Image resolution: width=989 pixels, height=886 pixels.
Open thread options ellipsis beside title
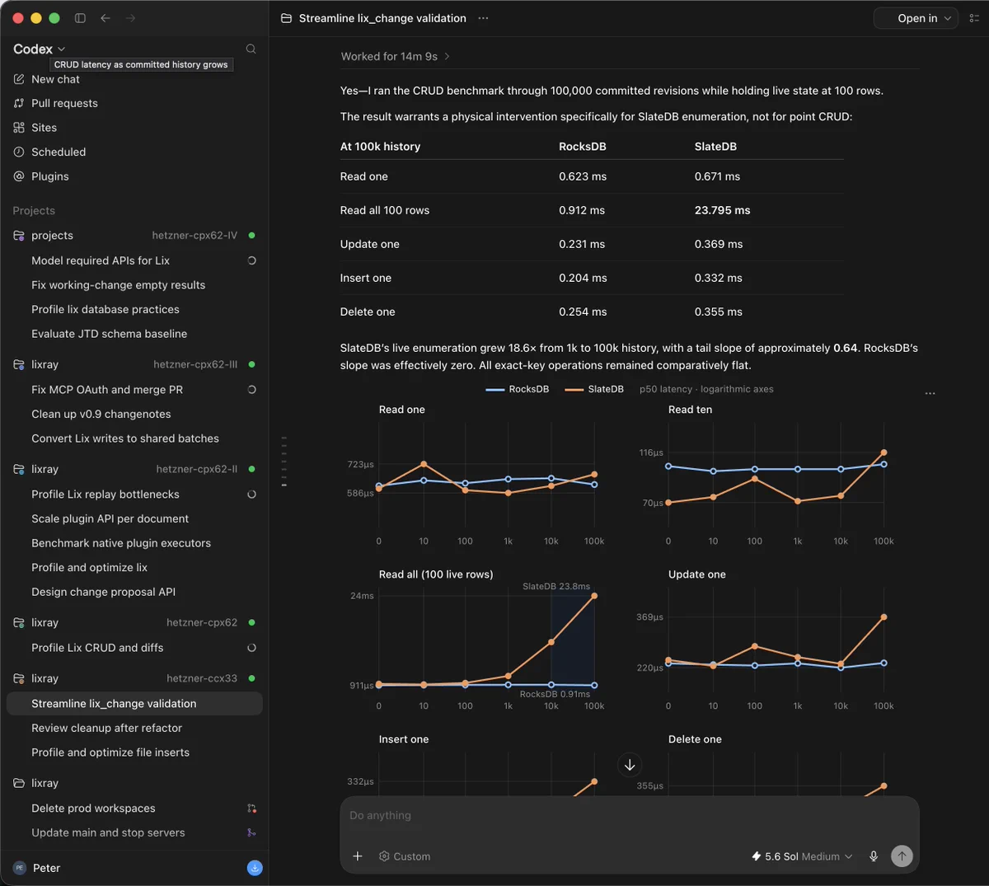pos(483,18)
